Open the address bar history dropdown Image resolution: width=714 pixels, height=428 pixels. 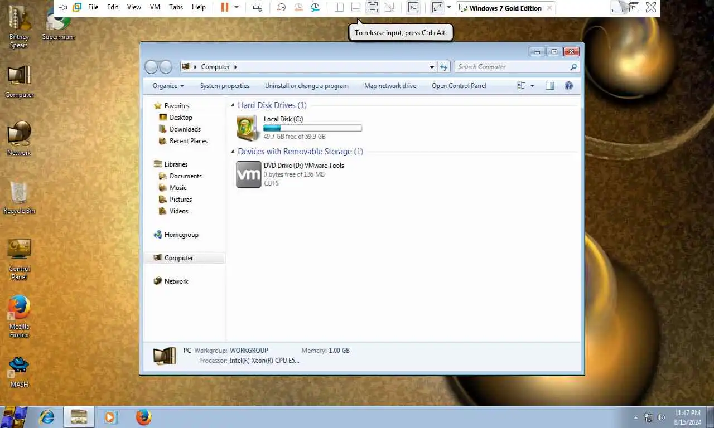click(432, 67)
